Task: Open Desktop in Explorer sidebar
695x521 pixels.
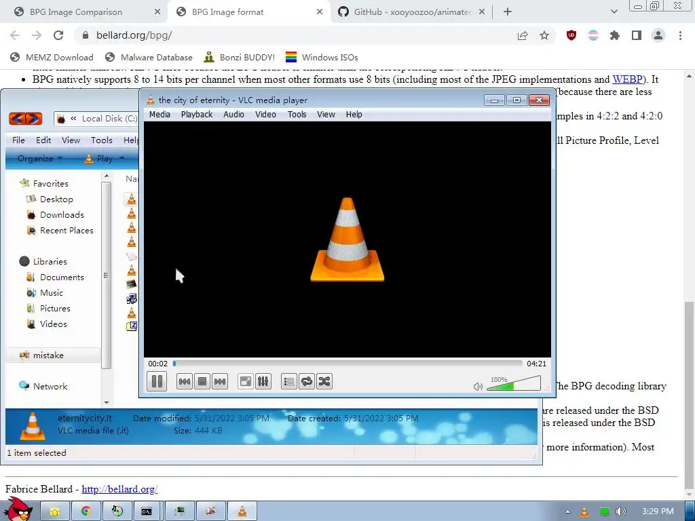Action: tap(50, 199)
